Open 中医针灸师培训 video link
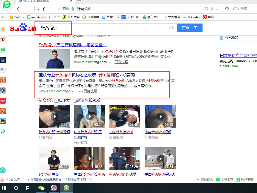Viewport: 257px width, 193px height. (x=121, y=132)
